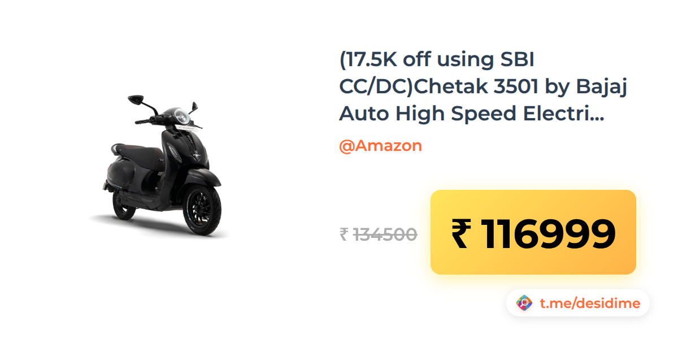Click the scooter's right rearview mirror
The height and width of the screenshot is (339, 678).
pyautogui.click(x=193, y=106)
